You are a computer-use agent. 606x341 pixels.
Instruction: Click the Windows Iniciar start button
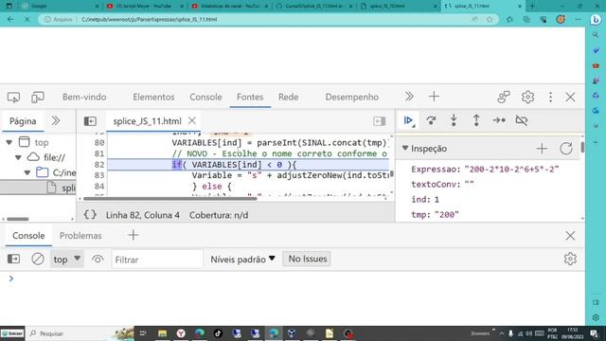(x=12, y=333)
